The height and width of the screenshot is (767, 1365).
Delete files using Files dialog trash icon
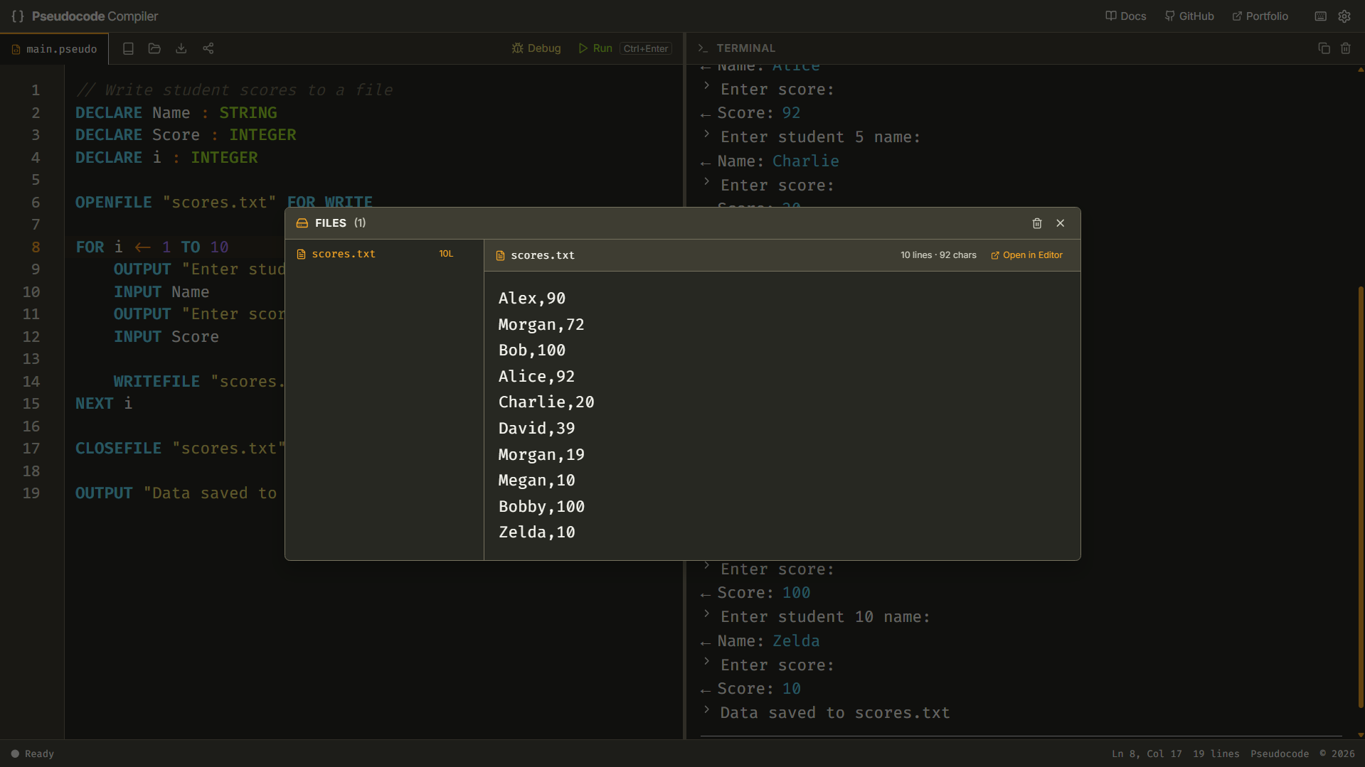click(1037, 223)
